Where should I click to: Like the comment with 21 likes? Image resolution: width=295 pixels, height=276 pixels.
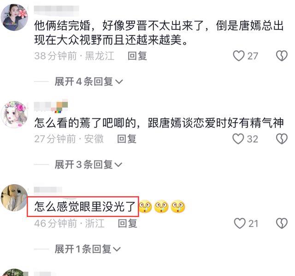coord(240,223)
